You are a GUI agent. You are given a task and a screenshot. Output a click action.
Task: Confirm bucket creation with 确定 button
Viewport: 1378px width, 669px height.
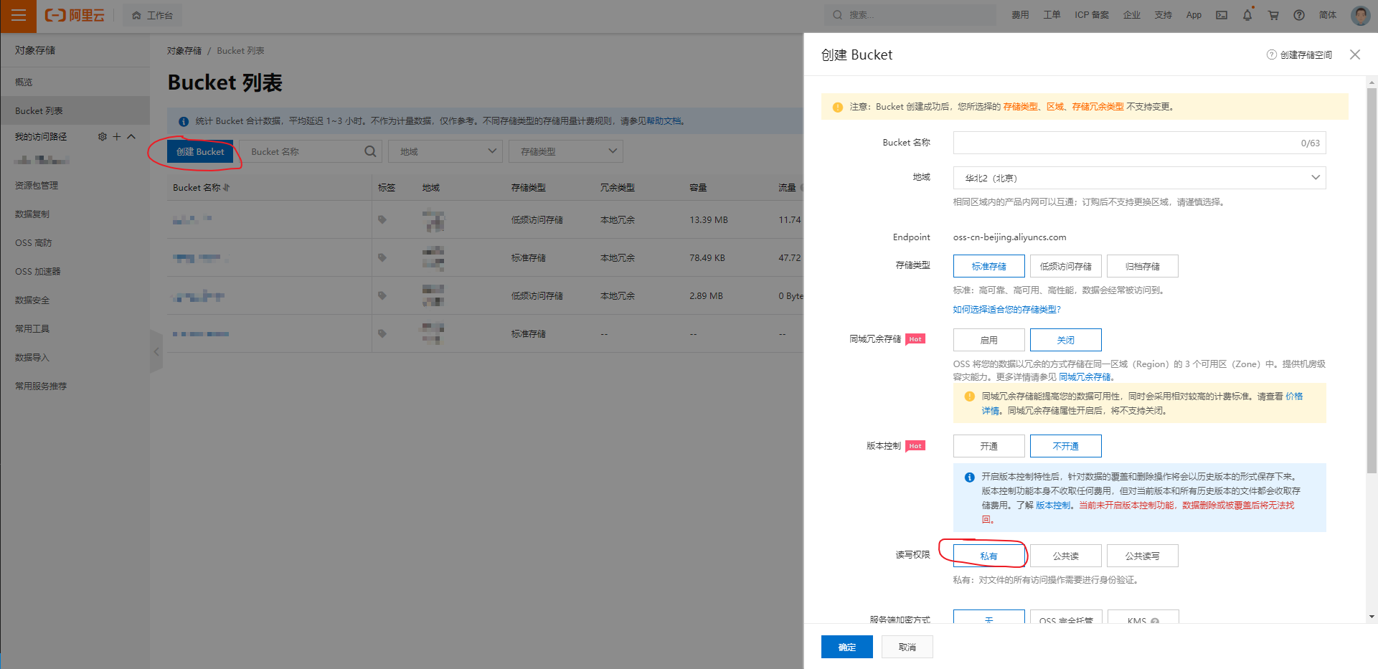[x=846, y=646]
